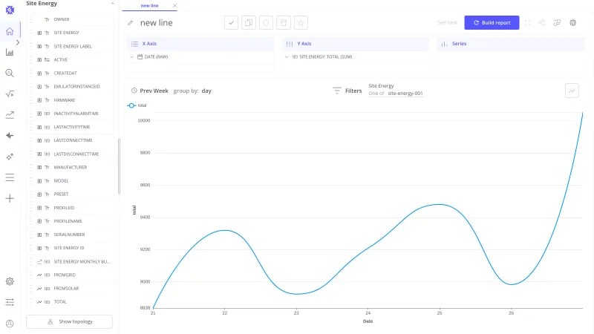594x334 pixels.
Task: Click the star favorite toolbar button
Action: click(301, 23)
